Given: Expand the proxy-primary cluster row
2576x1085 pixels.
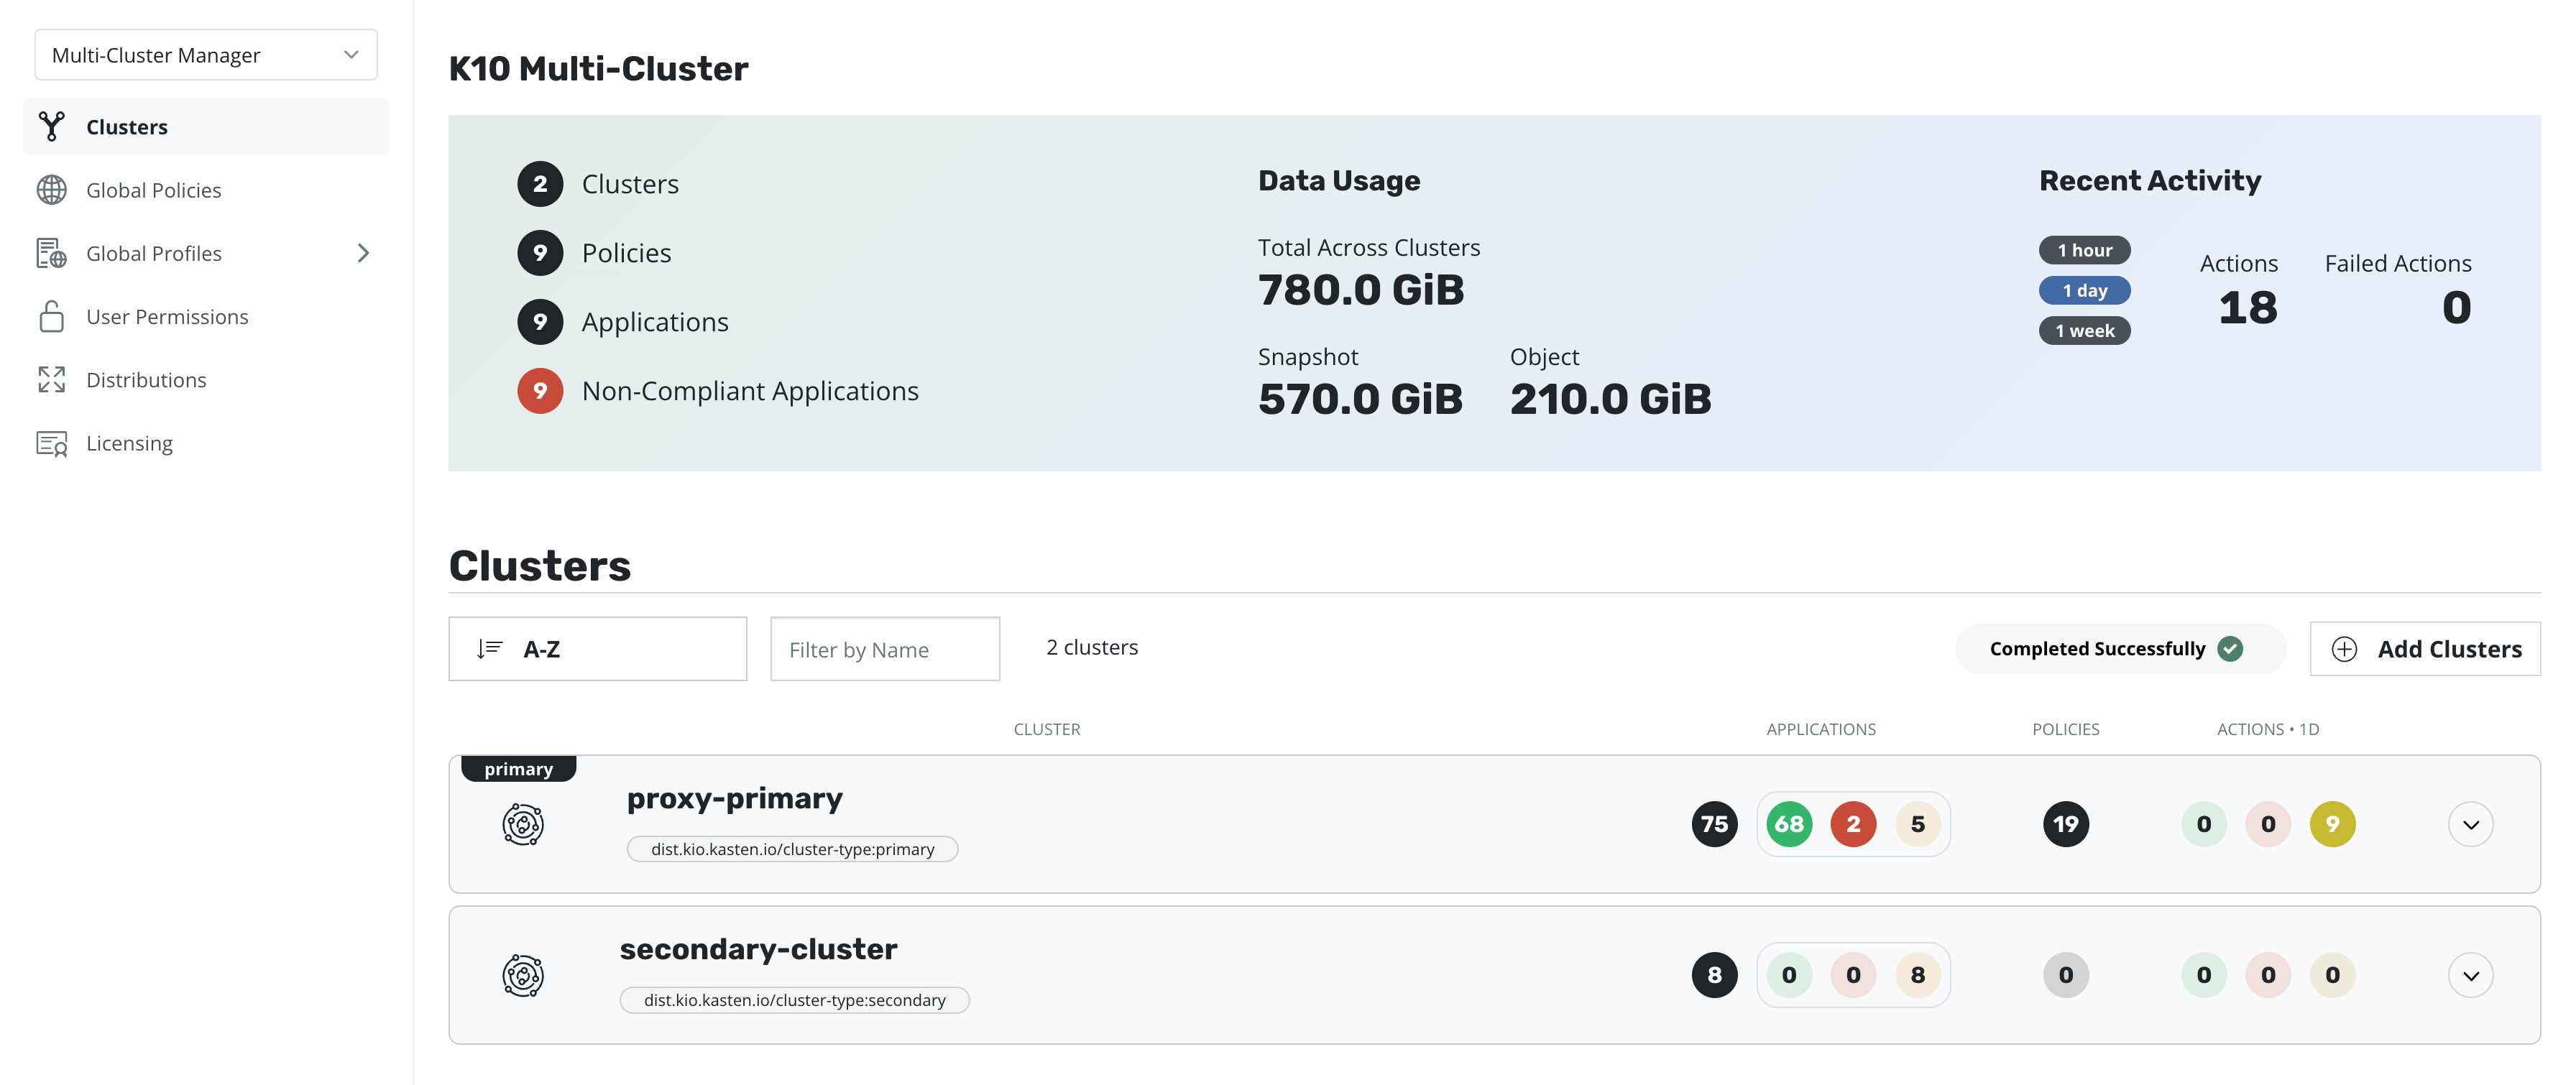Looking at the screenshot, I should coord(2469,825).
